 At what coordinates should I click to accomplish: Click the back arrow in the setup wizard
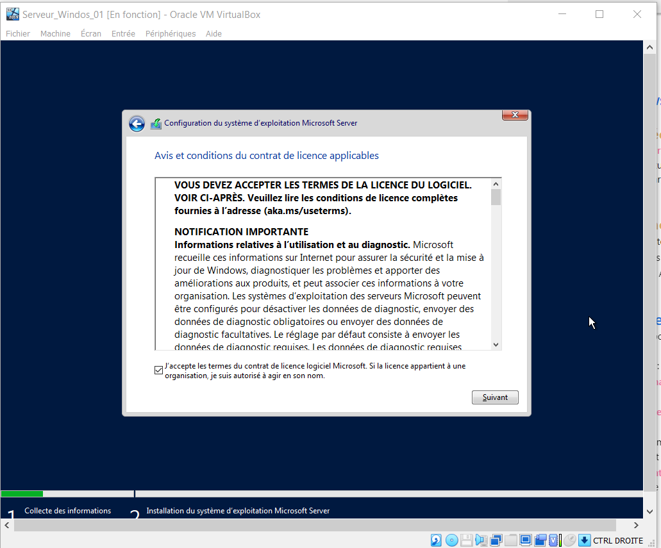137,123
